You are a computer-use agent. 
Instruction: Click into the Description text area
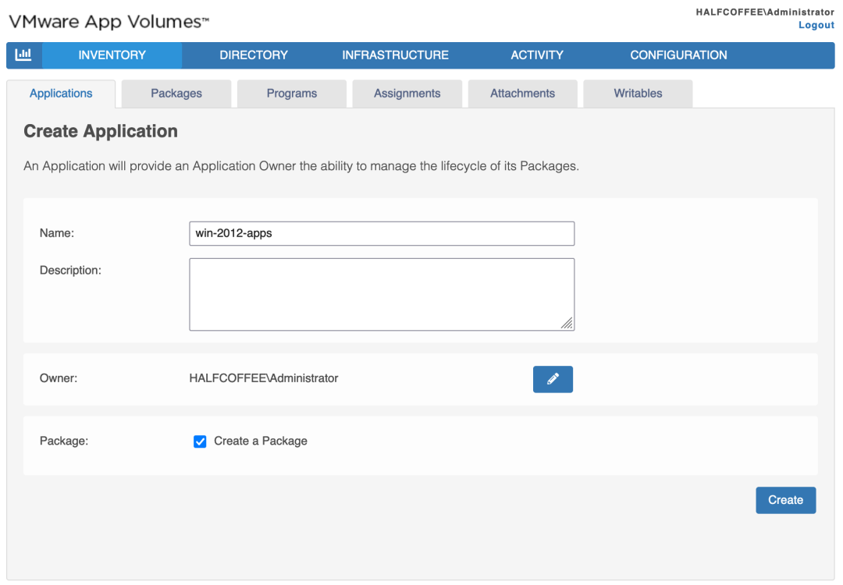[x=382, y=294]
